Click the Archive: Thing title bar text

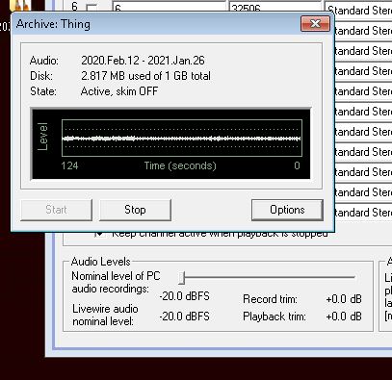[x=53, y=24]
